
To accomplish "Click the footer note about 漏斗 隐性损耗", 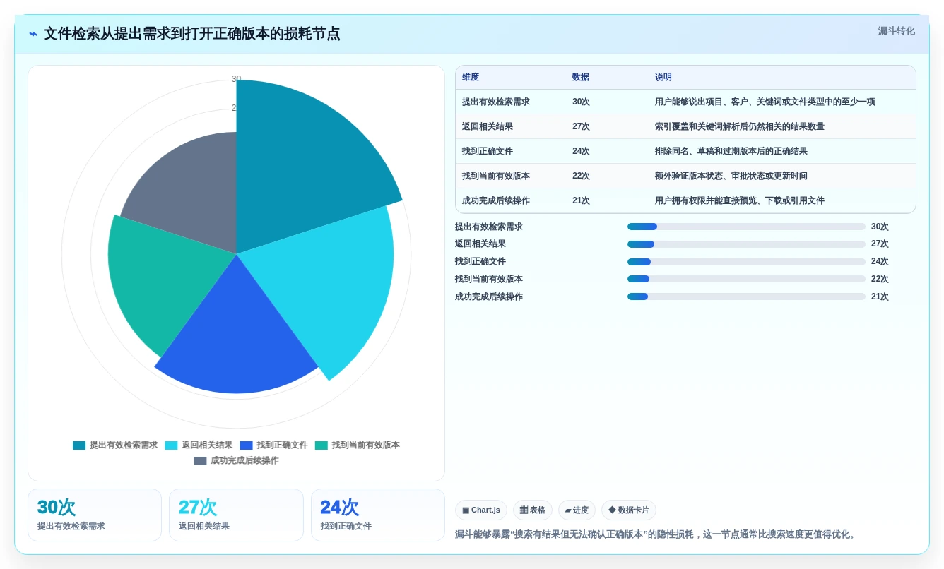I will pyautogui.click(x=656, y=534).
